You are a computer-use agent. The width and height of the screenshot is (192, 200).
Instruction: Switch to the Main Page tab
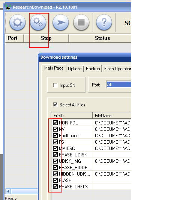(54, 68)
